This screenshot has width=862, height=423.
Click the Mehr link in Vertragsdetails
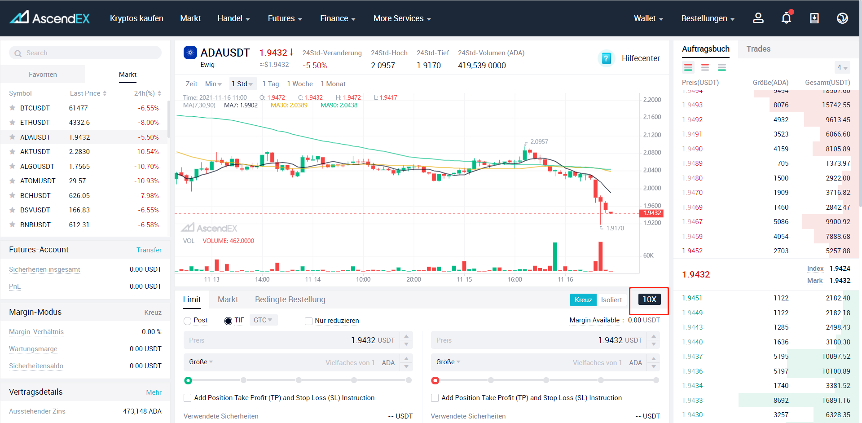[x=154, y=392]
